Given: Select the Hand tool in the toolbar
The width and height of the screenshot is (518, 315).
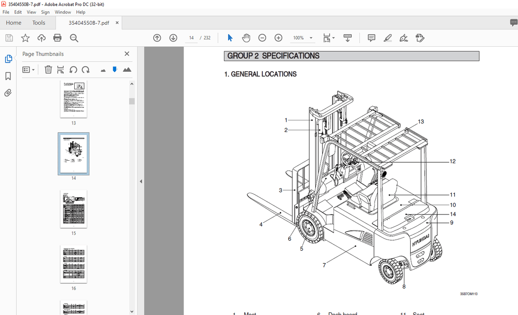Looking at the screenshot, I should [x=246, y=38].
